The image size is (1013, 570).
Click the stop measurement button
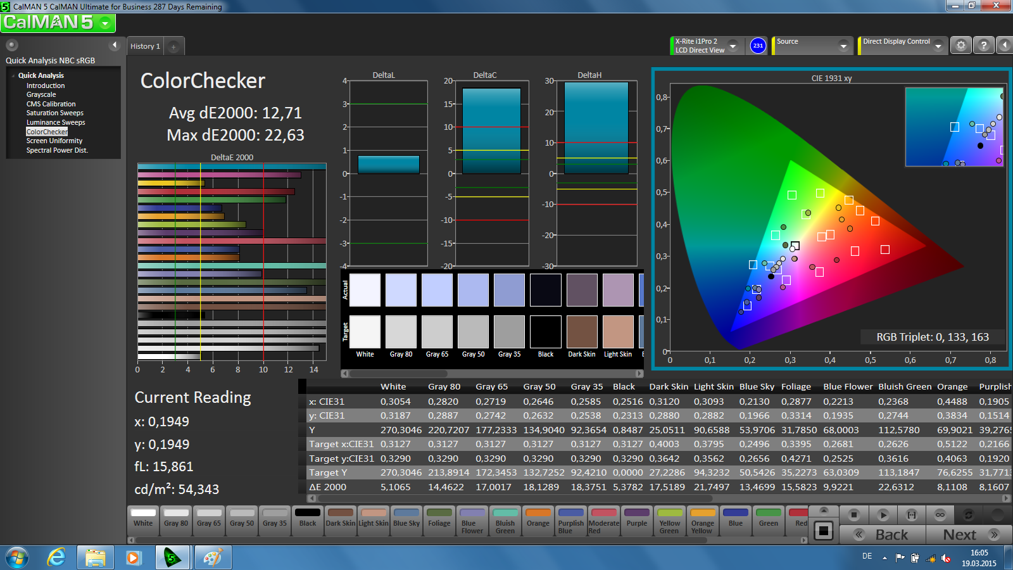pos(854,515)
